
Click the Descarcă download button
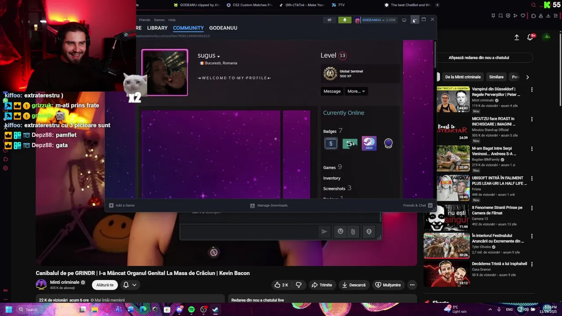[x=353, y=285]
